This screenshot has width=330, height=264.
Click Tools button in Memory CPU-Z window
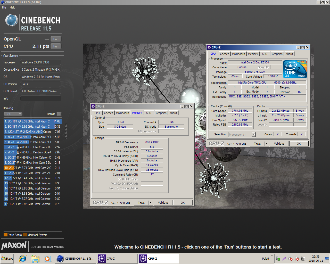coord(141,203)
